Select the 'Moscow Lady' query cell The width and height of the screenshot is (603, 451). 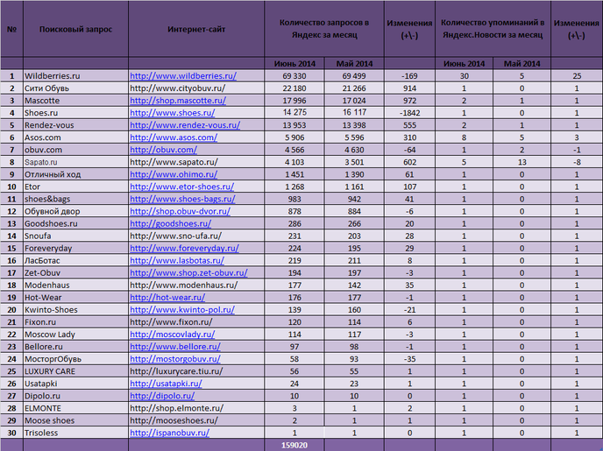(x=75, y=334)
